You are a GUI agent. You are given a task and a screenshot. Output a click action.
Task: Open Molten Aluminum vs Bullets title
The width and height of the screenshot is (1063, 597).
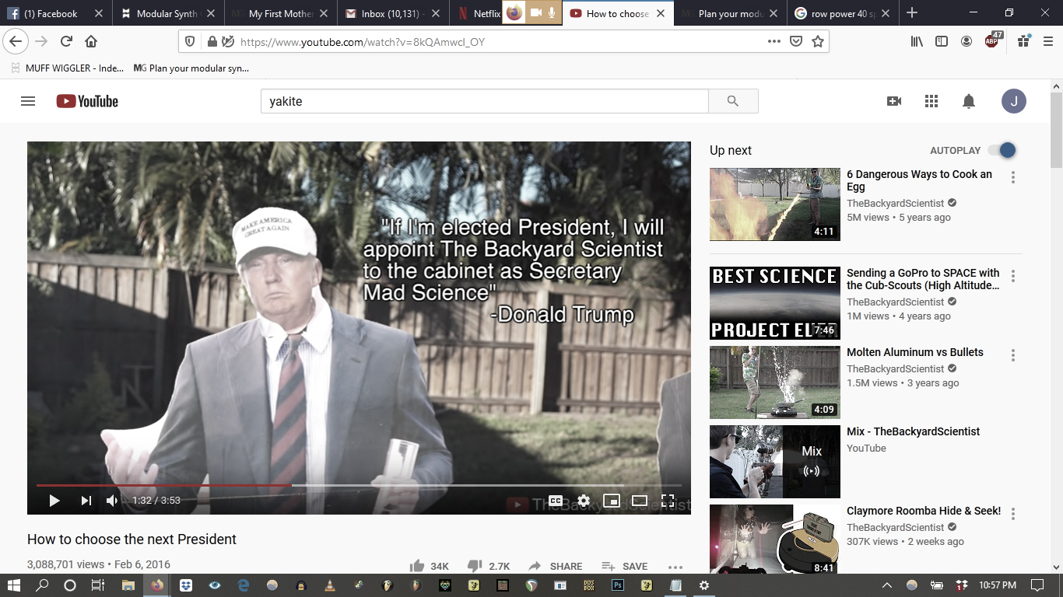(915, 352)
